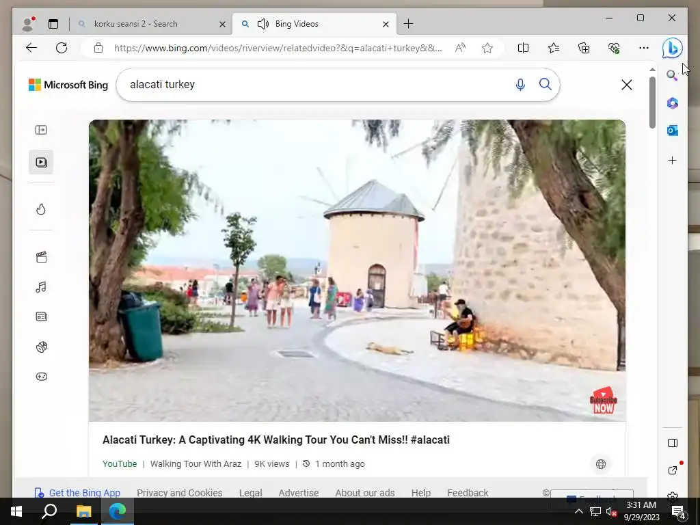Open the tab actions menu icon
Screen dimensions: 700x525
point(53,24)
